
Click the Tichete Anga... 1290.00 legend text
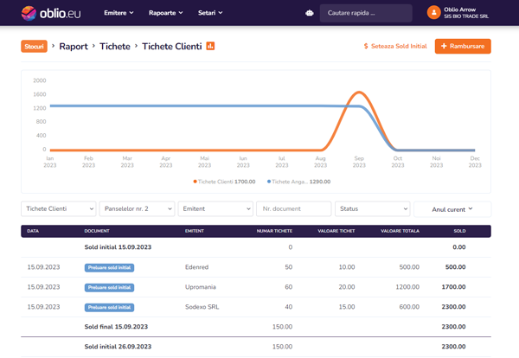[301, 182]
